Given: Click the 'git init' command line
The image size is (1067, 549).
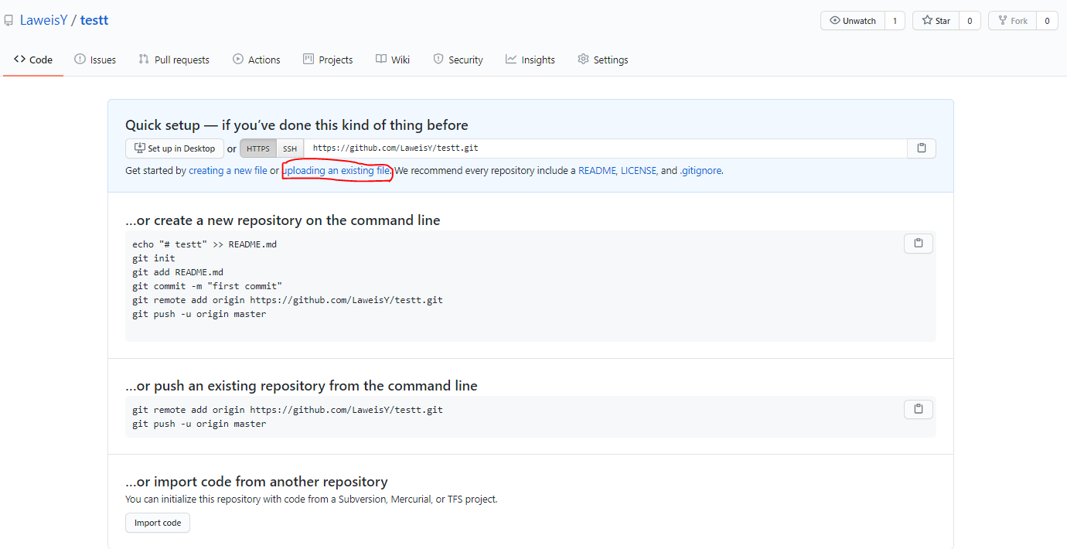Looking at the screenshot, I should pos(154,258).
